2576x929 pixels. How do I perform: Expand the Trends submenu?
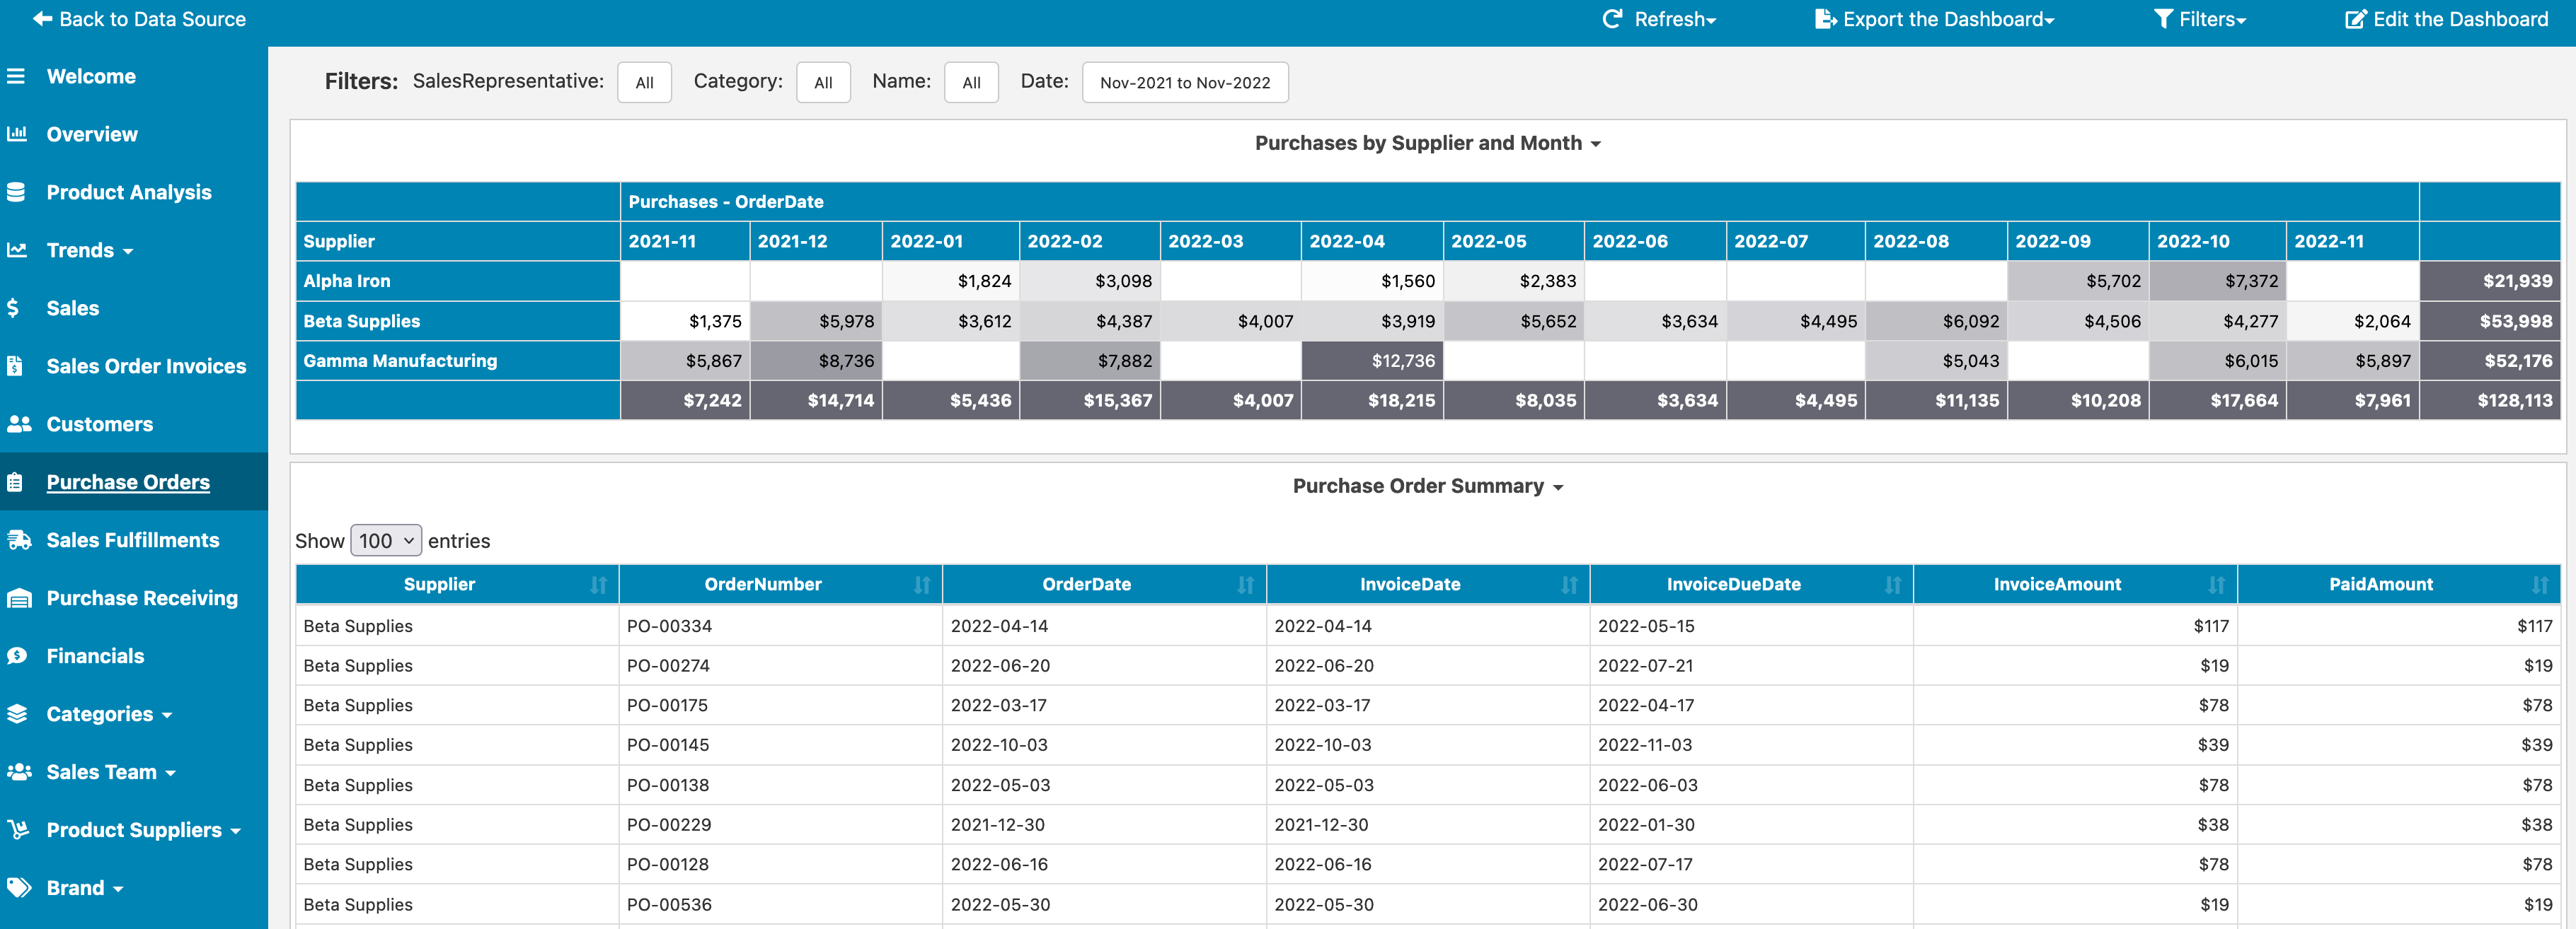coord(128,252)
